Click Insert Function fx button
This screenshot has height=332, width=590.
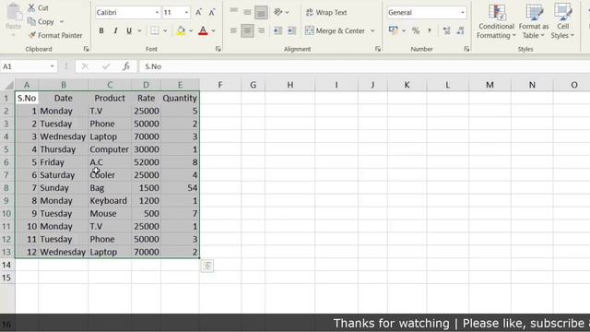[x=126, y=66]
